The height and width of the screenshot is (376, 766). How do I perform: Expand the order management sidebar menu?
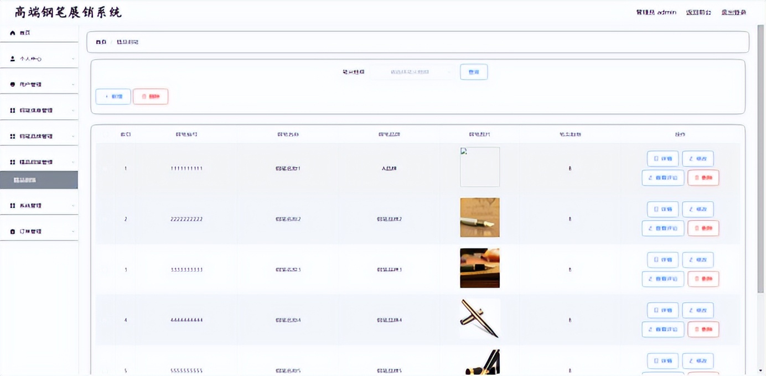39,232
